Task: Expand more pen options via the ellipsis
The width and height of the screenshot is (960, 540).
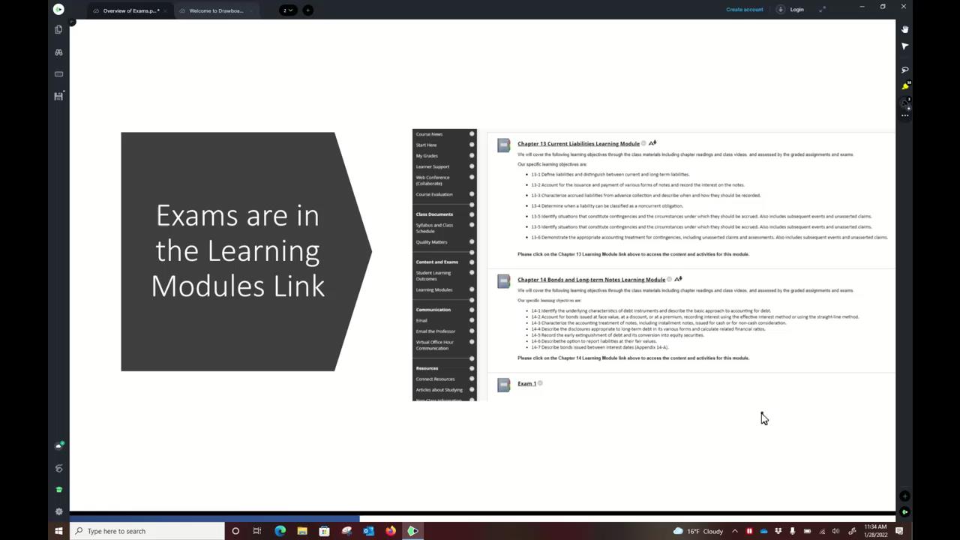Action: (x=905, y=115)
